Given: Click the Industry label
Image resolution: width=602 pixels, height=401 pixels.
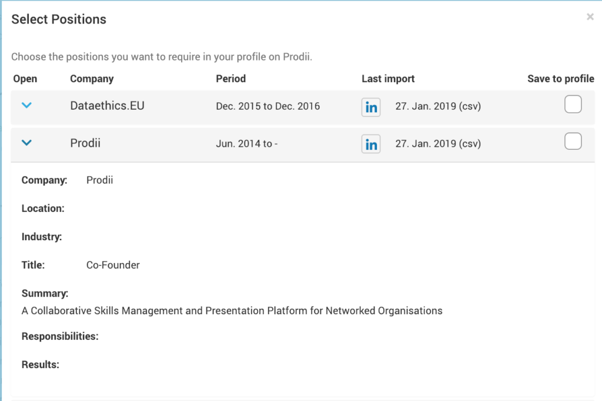Looking at the screenshot, I should click(x=42, y=237).
